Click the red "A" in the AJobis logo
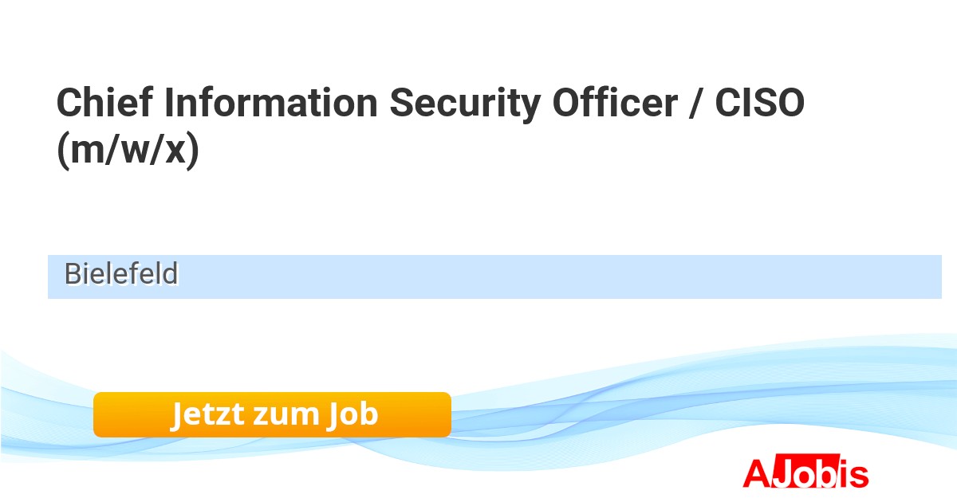The height and width of the screenshot is (502, 957). [755, 473]
